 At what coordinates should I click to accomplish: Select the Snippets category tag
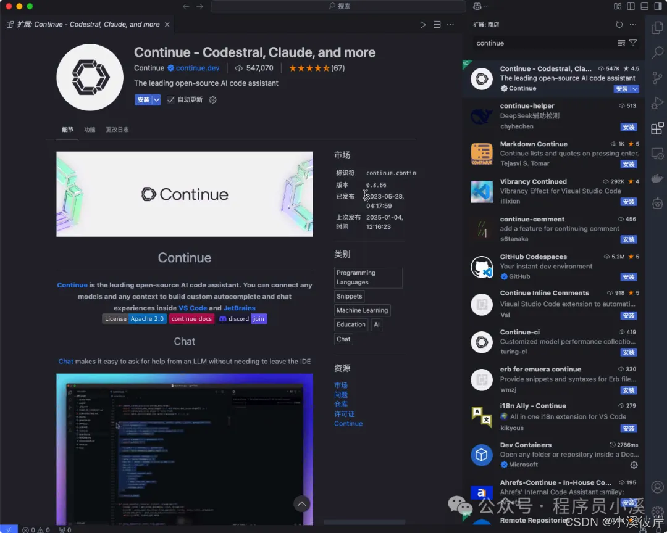[349, 296]
